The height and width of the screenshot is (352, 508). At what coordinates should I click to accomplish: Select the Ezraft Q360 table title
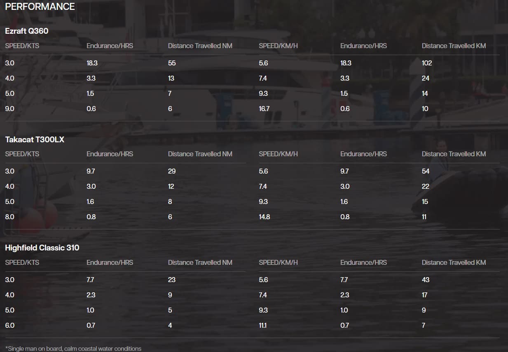(x=27, y=31)
